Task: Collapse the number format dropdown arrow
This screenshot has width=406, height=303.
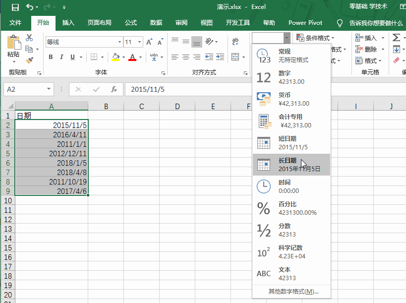Action: pos(287,38)
